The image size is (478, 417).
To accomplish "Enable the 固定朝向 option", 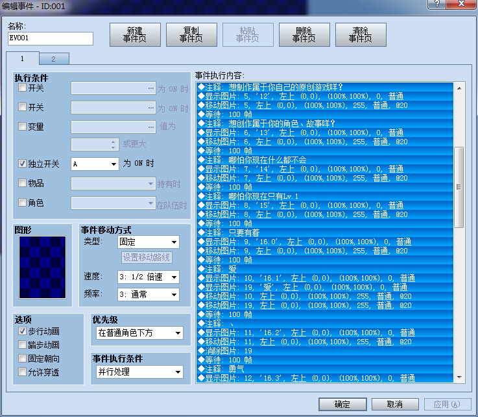I will click(22, 359).
